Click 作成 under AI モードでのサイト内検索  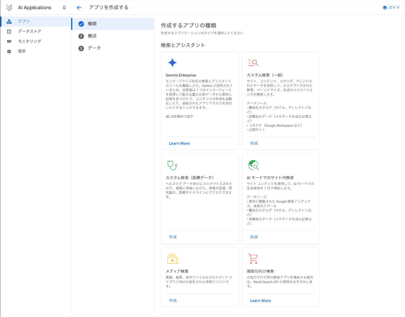pyautogui.click(x=254, y=237)
